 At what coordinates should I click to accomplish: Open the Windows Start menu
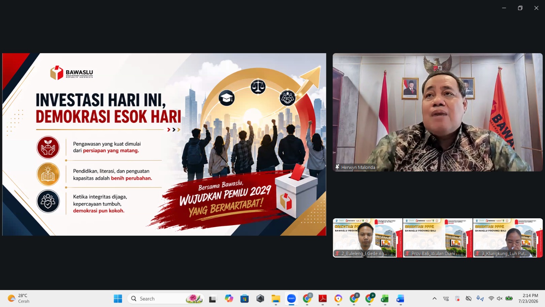point(118,299)
